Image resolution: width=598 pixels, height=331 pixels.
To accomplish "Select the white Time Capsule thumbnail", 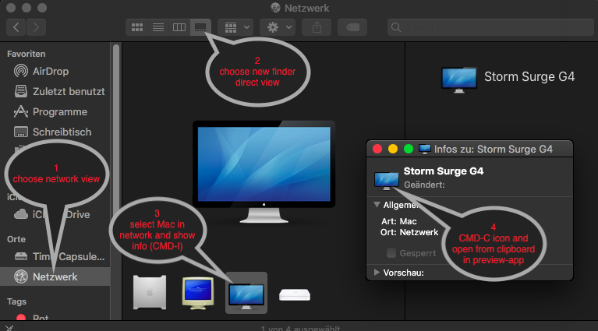I will coord(295,295).
